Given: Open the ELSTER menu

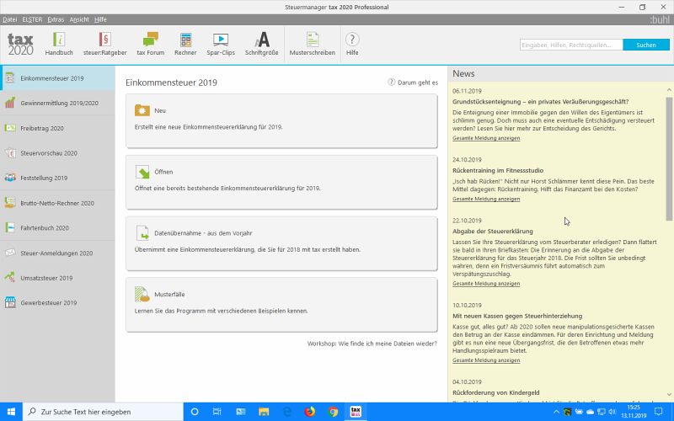Looking at the screenshot, I should pyautogui.click(x=32, y=19).
